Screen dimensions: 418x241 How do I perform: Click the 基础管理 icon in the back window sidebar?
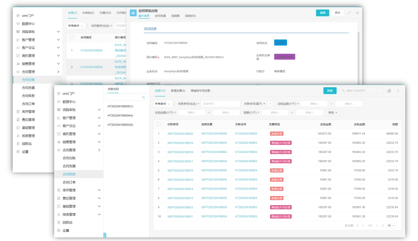[x=18, y=127]
